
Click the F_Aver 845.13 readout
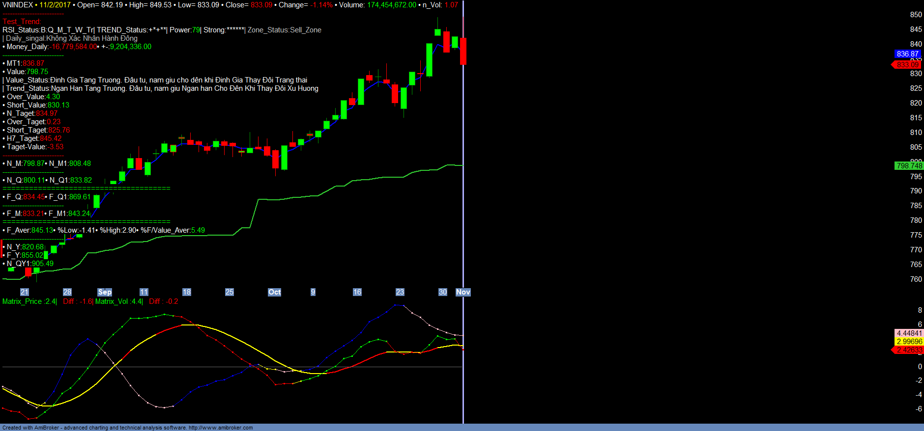tap(29, 230)
